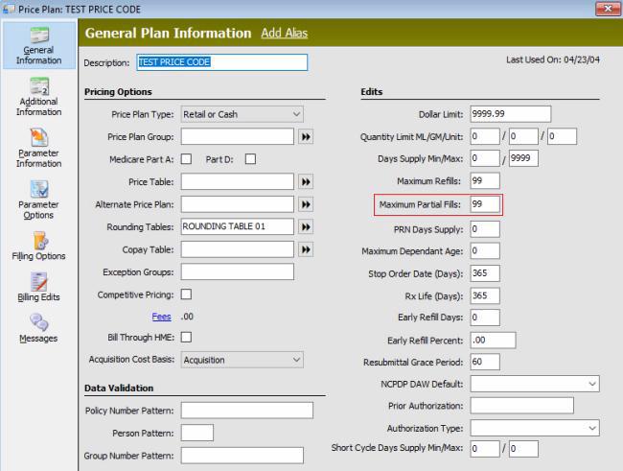The image size is (623, 471).
Task: Click the Days Supply Max field
Action: (523, 158)
